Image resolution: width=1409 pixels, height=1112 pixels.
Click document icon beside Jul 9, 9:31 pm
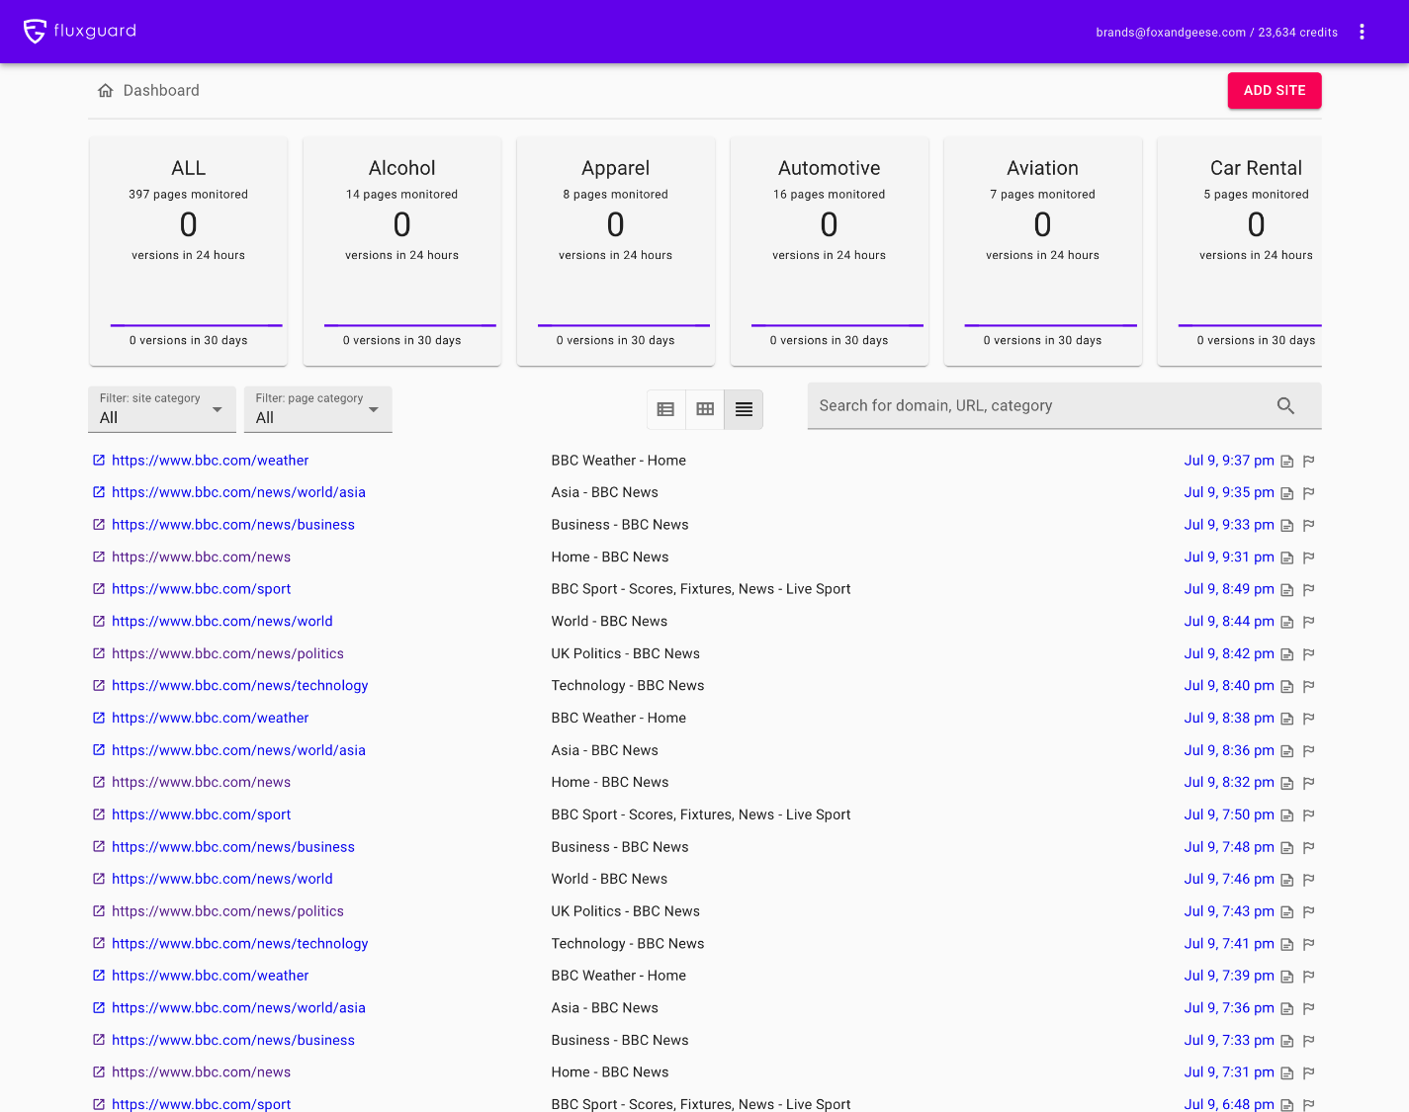[1287, 558]
